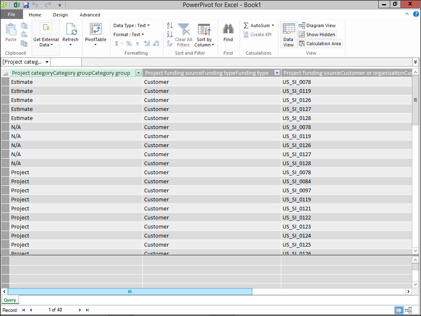Toggle the Calculation Area display

coord(320,43)
